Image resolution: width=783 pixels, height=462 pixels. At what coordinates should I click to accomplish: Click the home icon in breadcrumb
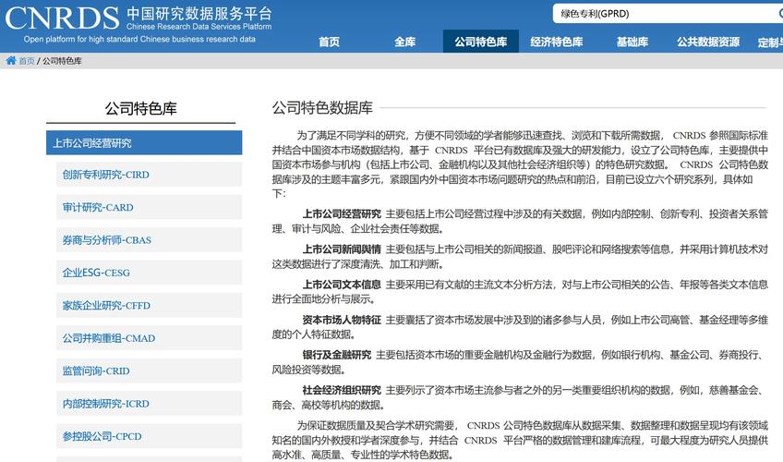point(11,60)
